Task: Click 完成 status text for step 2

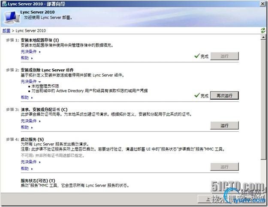Action: 205,96
